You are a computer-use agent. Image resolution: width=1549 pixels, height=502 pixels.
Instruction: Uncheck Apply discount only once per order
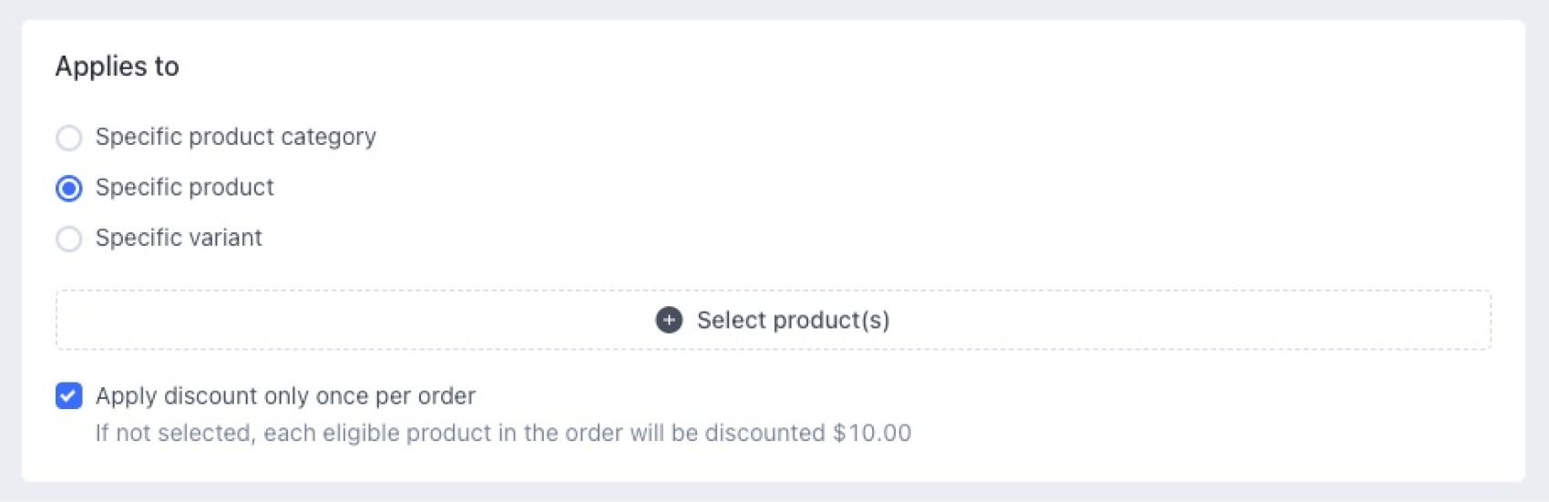pos(69,395)
